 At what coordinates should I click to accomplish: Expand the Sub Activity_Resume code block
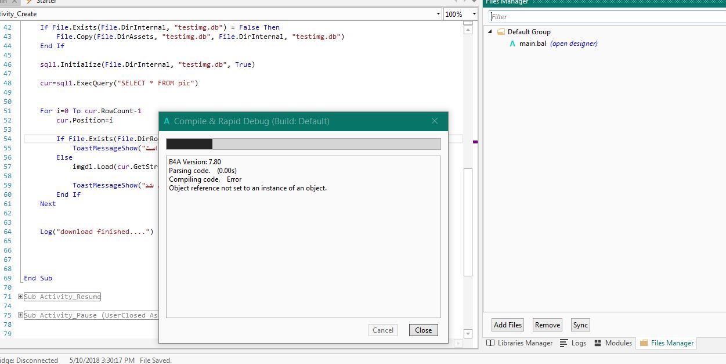pyautogui.click(x=21, y=297)
